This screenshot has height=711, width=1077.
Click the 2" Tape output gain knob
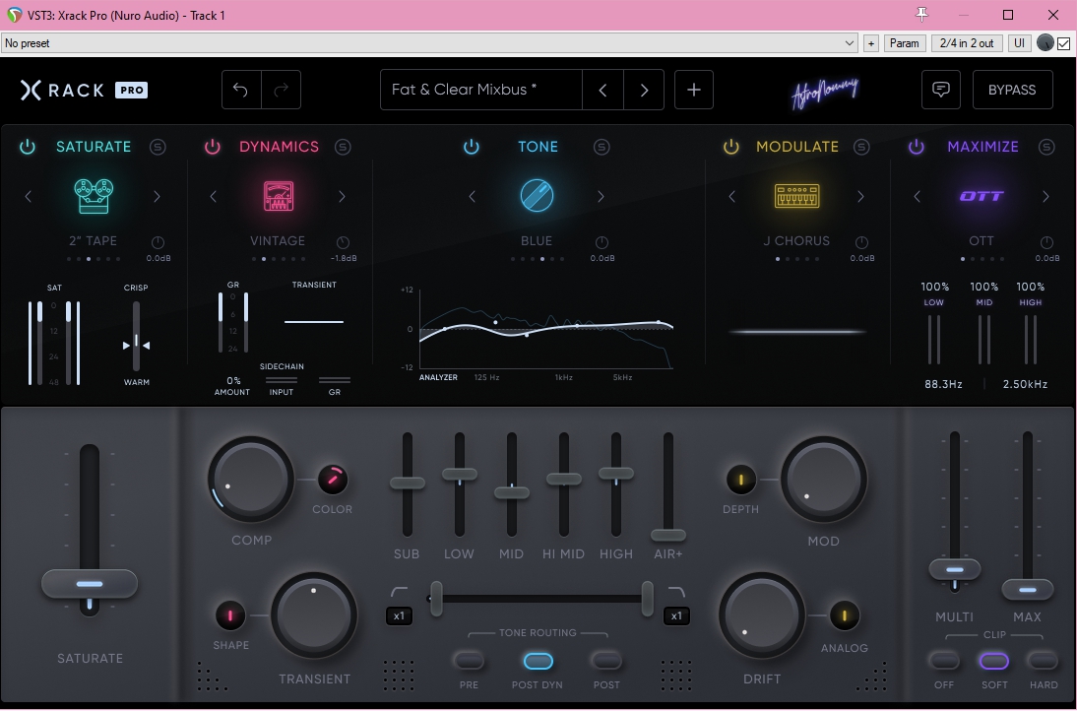158,242
